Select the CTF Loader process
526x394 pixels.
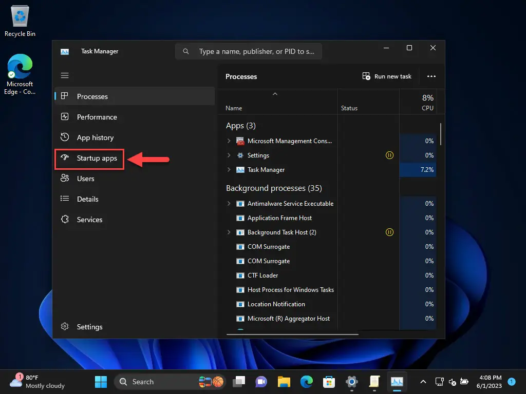(262, 275)
